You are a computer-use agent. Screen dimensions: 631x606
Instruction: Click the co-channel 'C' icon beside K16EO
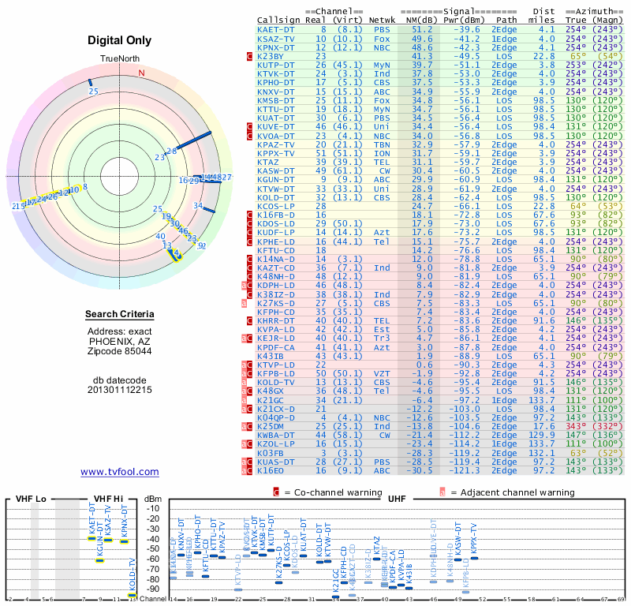click(x=250, y=471)
